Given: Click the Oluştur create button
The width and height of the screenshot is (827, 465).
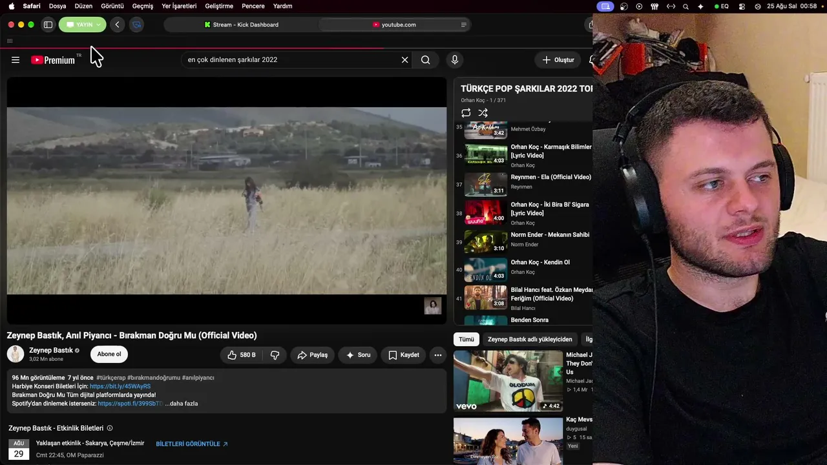Looking at the screenshot, I should point(558,60).
